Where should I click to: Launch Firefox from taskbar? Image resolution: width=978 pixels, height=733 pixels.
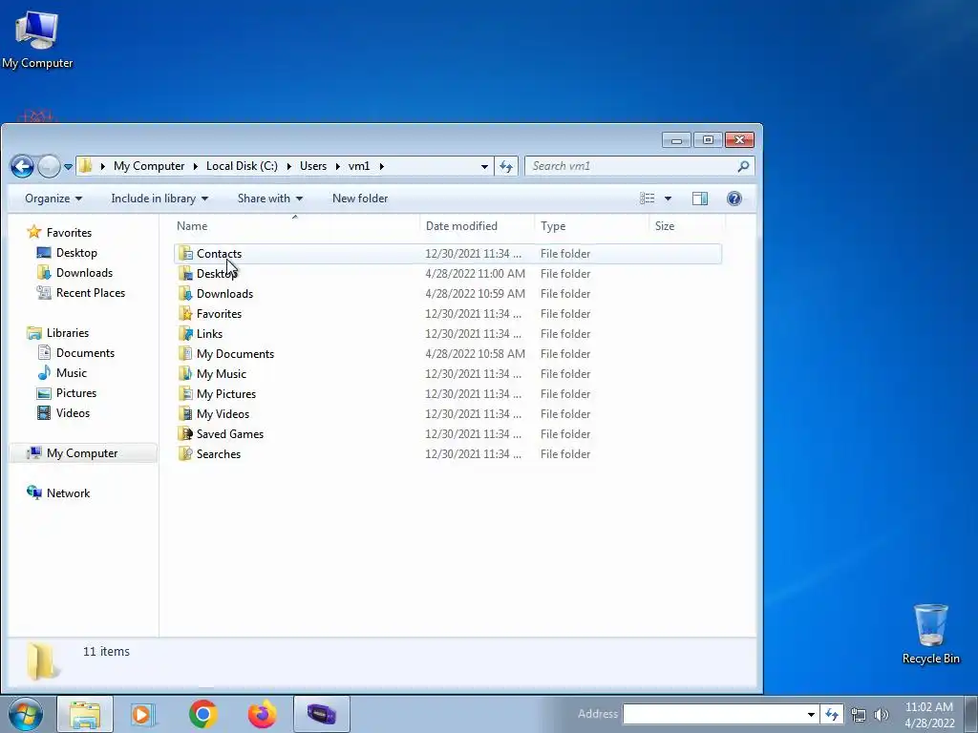pyautogui.click(x=262, y=714)
